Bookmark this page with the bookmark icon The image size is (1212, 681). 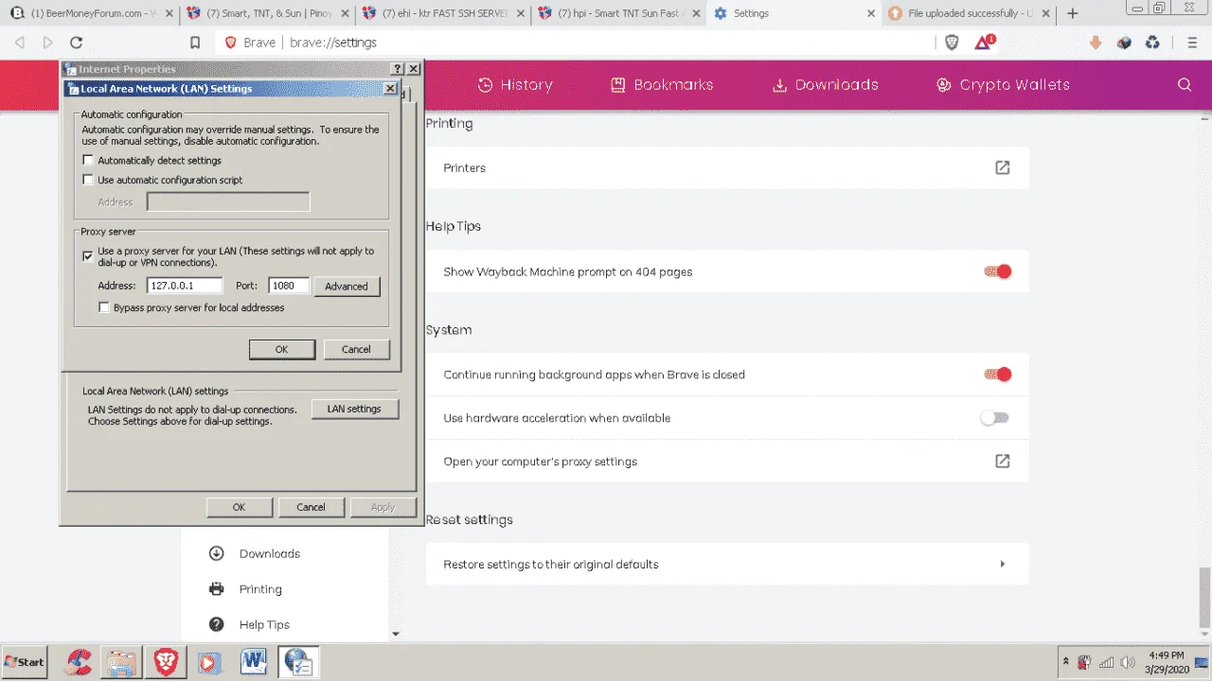pos(195,43)
